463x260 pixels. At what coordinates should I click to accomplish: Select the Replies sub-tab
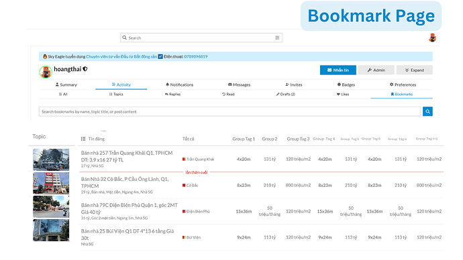click(x=172, y=94)
